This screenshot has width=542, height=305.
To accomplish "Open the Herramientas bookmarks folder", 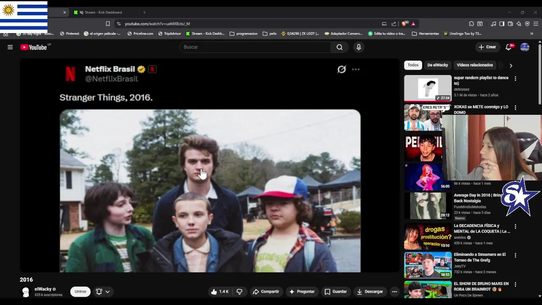I will tap(426, 33).
